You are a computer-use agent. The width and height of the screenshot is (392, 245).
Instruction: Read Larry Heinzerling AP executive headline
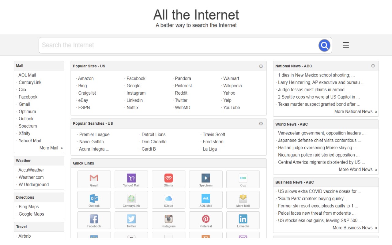pos(321,82)
